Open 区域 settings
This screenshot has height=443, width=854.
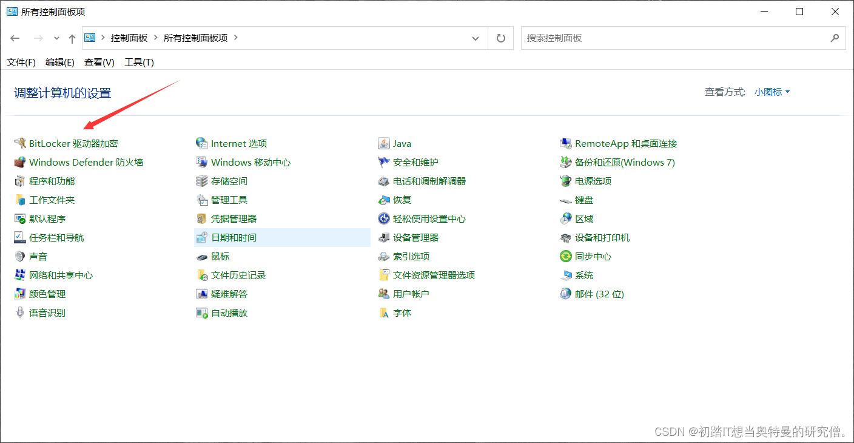click(x=584, y=219)
